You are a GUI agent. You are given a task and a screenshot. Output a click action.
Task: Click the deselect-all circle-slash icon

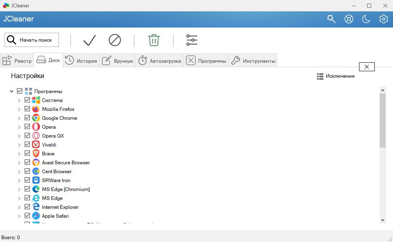[x=115, y=40]
